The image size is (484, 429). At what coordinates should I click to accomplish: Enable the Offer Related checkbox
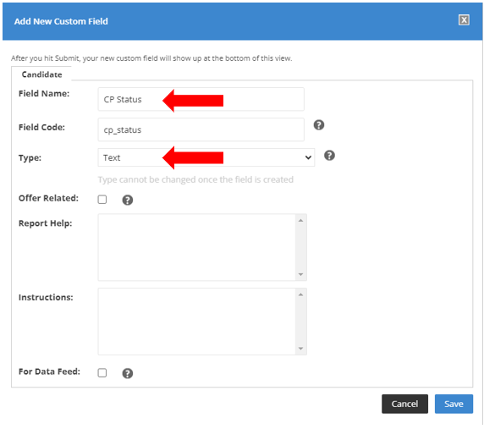tap(102, 200)
